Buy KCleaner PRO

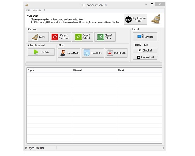coord(135,20)
